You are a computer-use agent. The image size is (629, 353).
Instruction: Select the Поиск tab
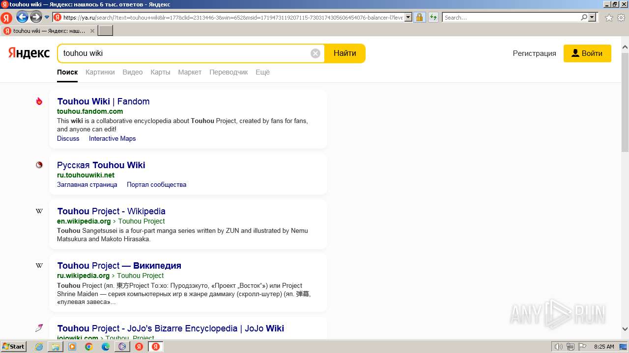[x=67, y=72]
